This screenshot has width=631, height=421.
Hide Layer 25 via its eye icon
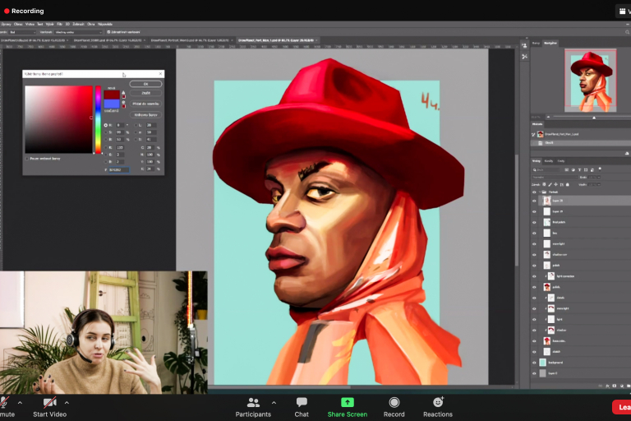534,211
